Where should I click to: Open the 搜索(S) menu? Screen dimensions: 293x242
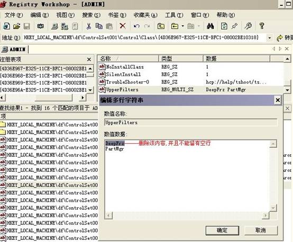pyautogui.click(x=91, y=15)
